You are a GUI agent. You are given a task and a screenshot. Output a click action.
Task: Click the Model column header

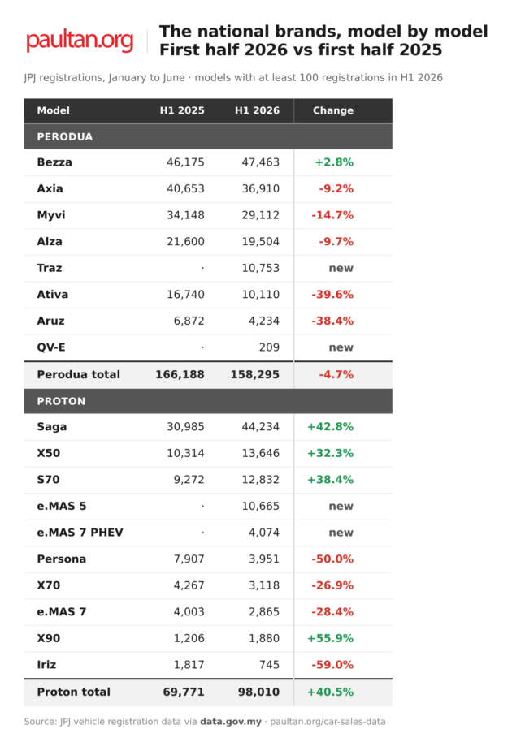click(x=54, y=110)
